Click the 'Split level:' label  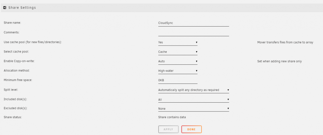coord(11,90)
